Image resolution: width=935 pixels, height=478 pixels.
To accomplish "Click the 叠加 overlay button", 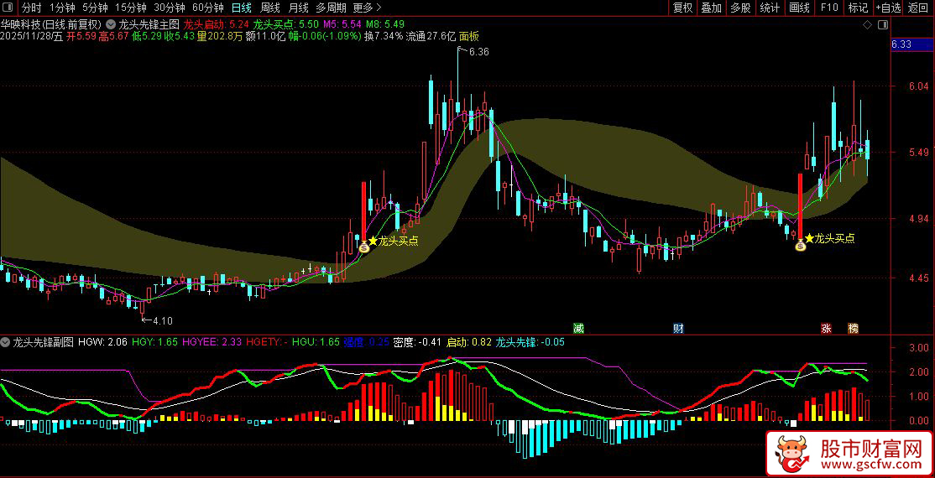I will (712, 8).
